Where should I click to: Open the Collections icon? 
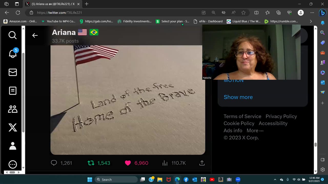tap(279, 13)
